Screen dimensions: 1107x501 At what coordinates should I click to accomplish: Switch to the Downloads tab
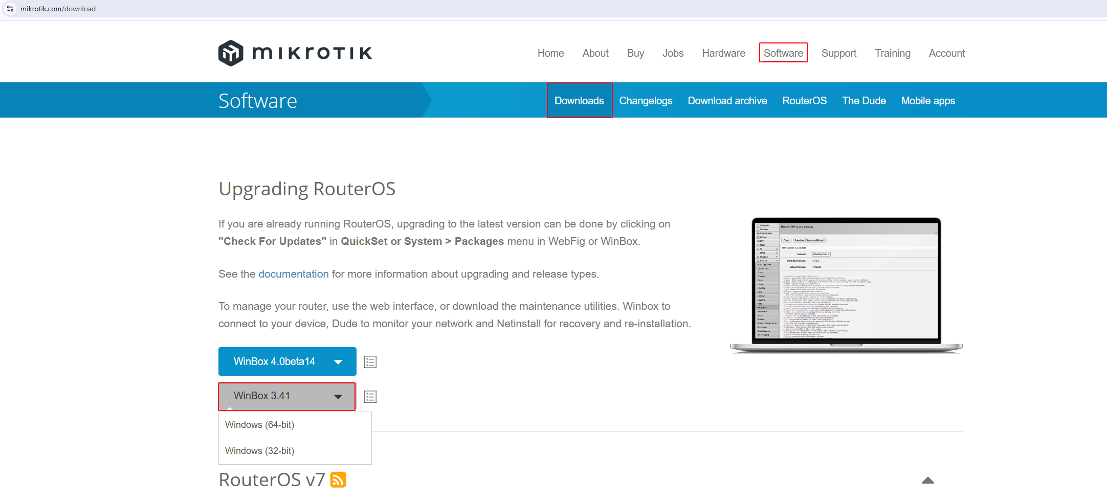pos(580,100)
